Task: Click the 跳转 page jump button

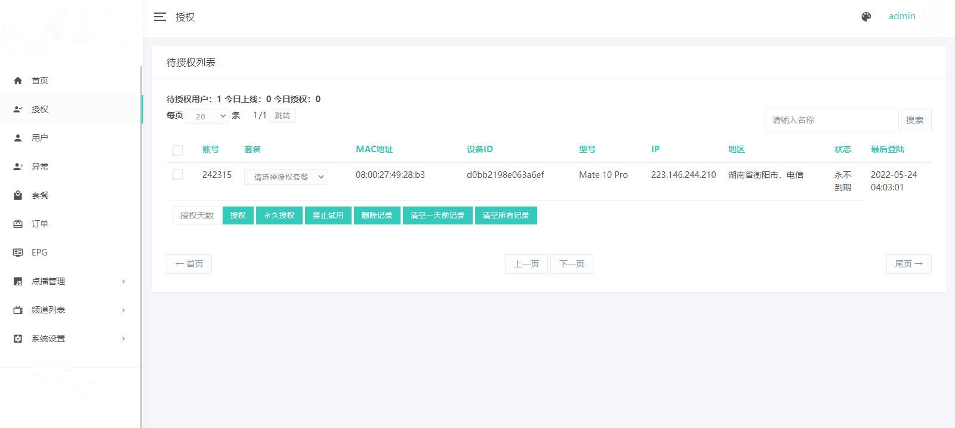Action: (x=282, y=116)
